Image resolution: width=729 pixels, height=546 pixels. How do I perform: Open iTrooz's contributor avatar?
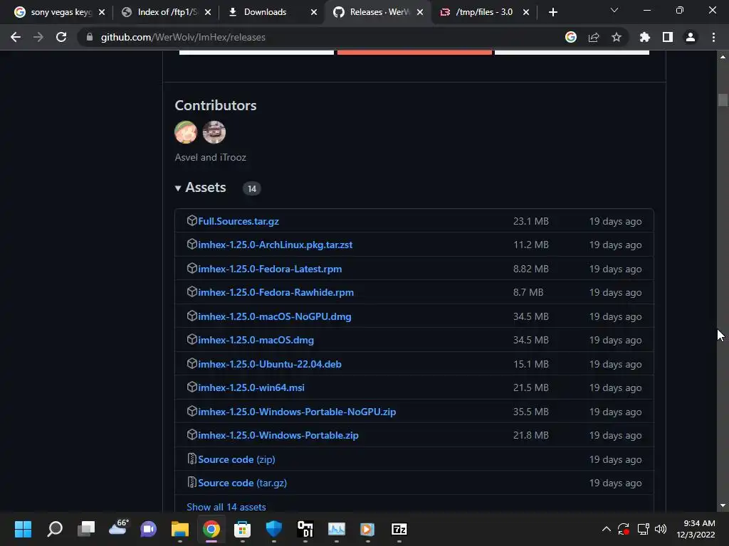click(214, 132)
